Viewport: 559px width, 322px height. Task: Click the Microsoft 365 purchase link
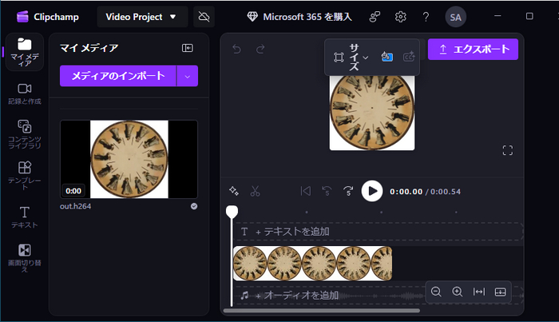(299, 17)
